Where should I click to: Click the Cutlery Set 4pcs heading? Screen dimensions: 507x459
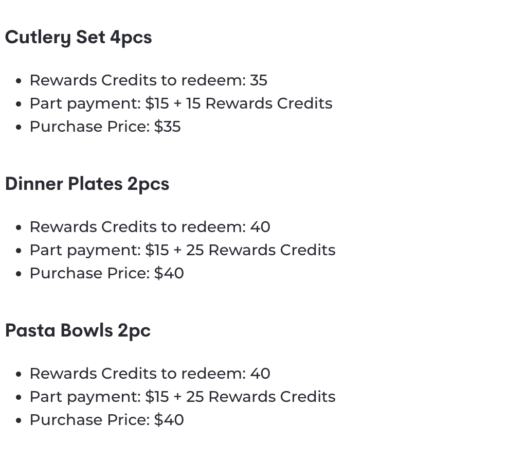tap(78, 38)
